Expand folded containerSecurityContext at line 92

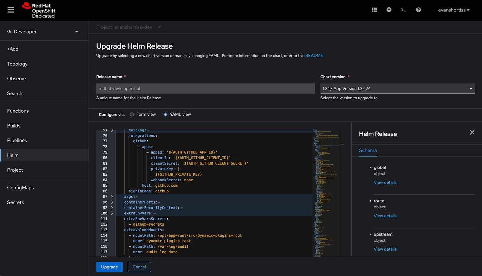click(x=112, y=208)
